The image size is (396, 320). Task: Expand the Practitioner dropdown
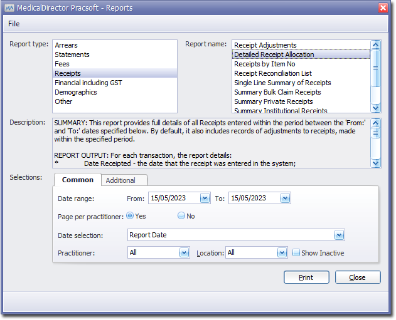point(184,252)
